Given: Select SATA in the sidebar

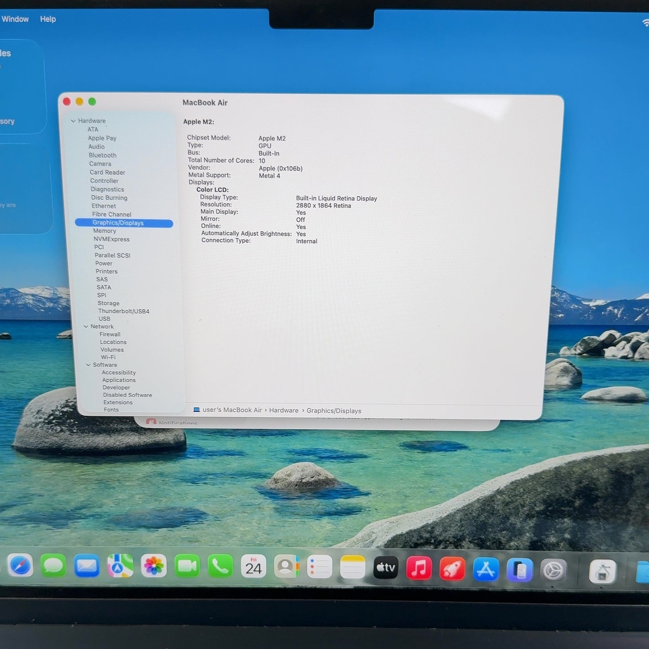Looking at the screenshot, I should click(104, 287).
